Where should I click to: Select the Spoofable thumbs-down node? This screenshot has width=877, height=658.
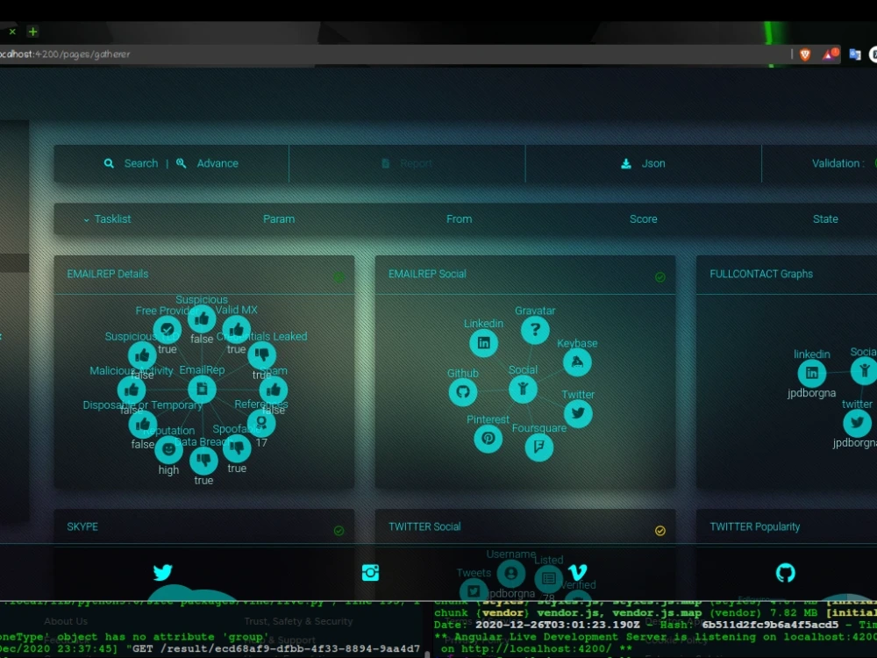[x=237, y=447]
